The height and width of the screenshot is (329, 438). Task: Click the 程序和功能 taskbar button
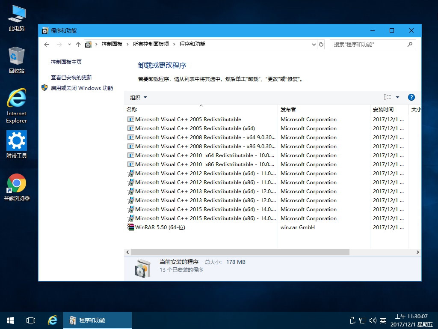[x=98, y=320]
